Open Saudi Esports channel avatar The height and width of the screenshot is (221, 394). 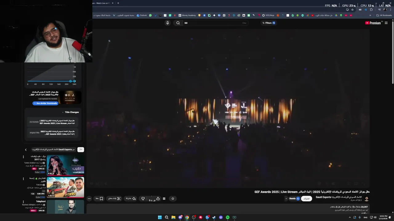366,199
